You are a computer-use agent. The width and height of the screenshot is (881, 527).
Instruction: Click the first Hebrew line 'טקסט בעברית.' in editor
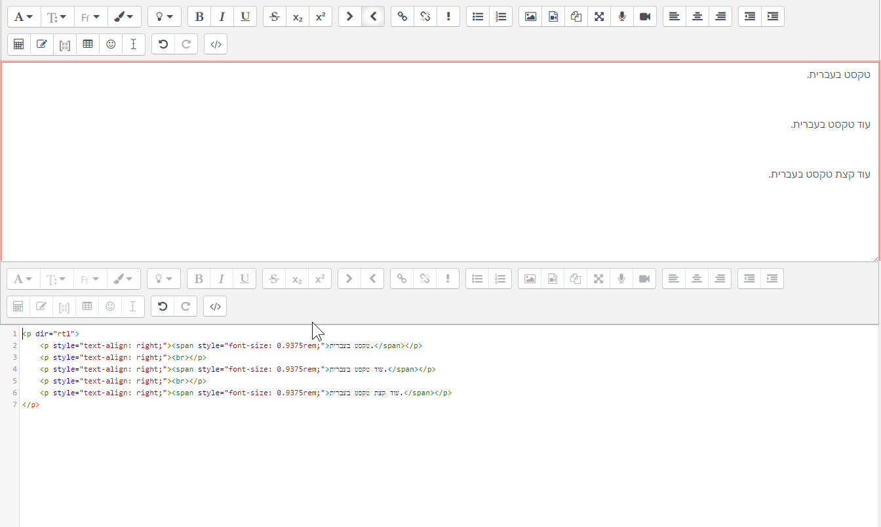(x=838, y=75)
